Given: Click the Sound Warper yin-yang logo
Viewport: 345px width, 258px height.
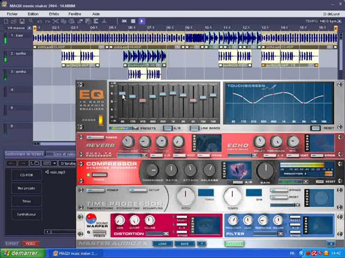Looking at the screenshot, I should click(x=91, y=219).
